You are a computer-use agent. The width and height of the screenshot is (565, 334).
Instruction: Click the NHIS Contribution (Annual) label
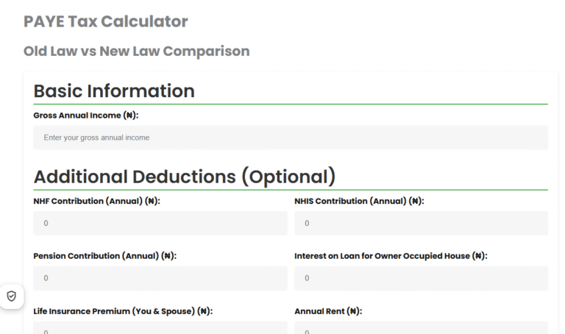[359, 201]
